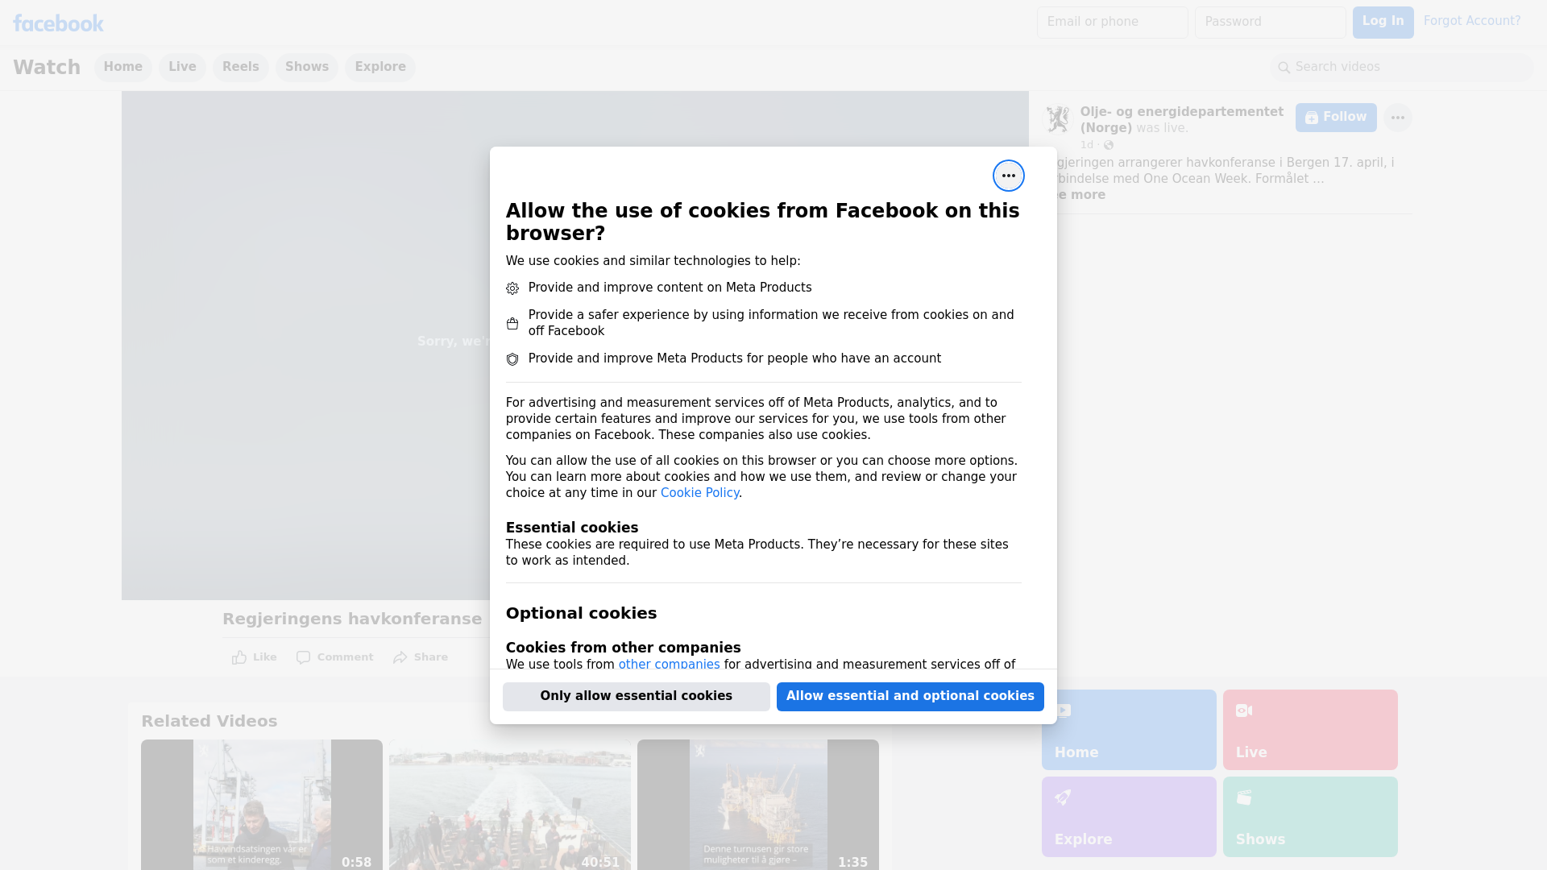This screenshot has height=870, width=1547.
Task: Switch to the Live tab in Watch
Action: pyautogui.click(x=182, y=67)
